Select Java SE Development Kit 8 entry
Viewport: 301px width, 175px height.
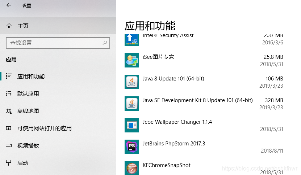pos(197,100)
